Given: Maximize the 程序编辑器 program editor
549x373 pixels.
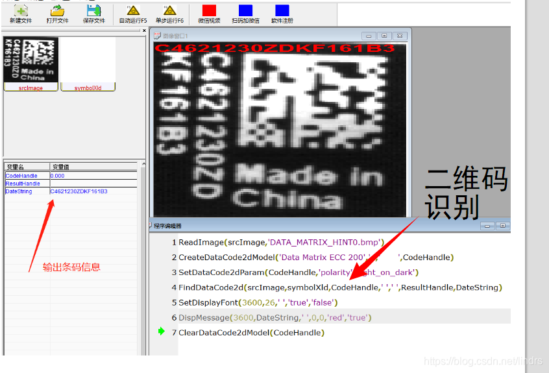Looking at the screenshot, I should coord(503,226).
